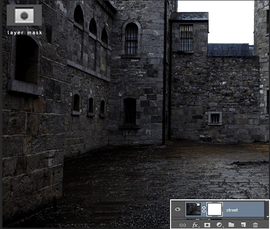The height and width of the screenshot is (229, 270).
Task: Click the small framed window on right wall
Action: pyautogui.click(x=215, y=118)
